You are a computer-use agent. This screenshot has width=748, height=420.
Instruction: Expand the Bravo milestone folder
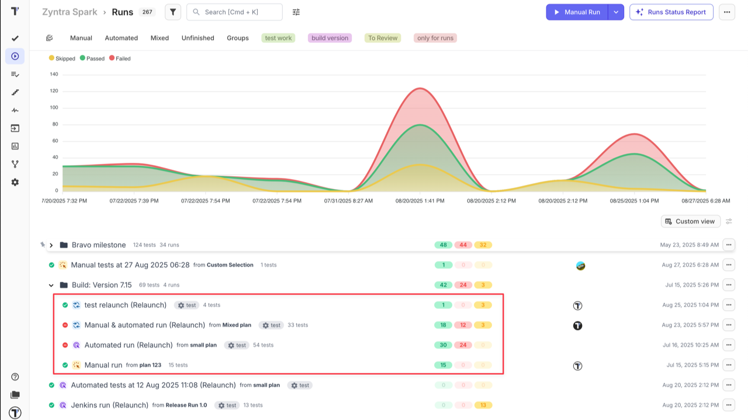pyautogui.click(x=51, y=245)
